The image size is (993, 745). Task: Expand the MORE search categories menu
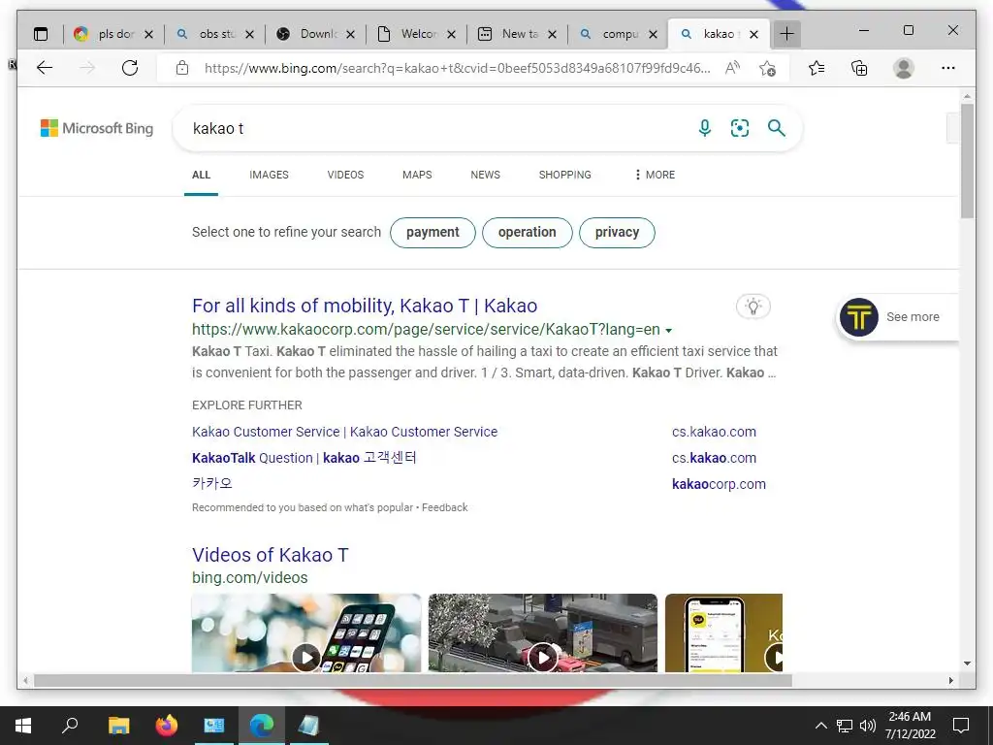point(655,175)
